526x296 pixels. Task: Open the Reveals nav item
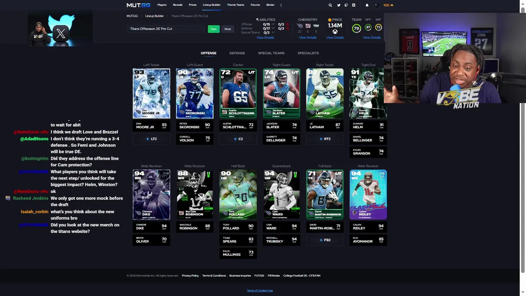(178, 5)
